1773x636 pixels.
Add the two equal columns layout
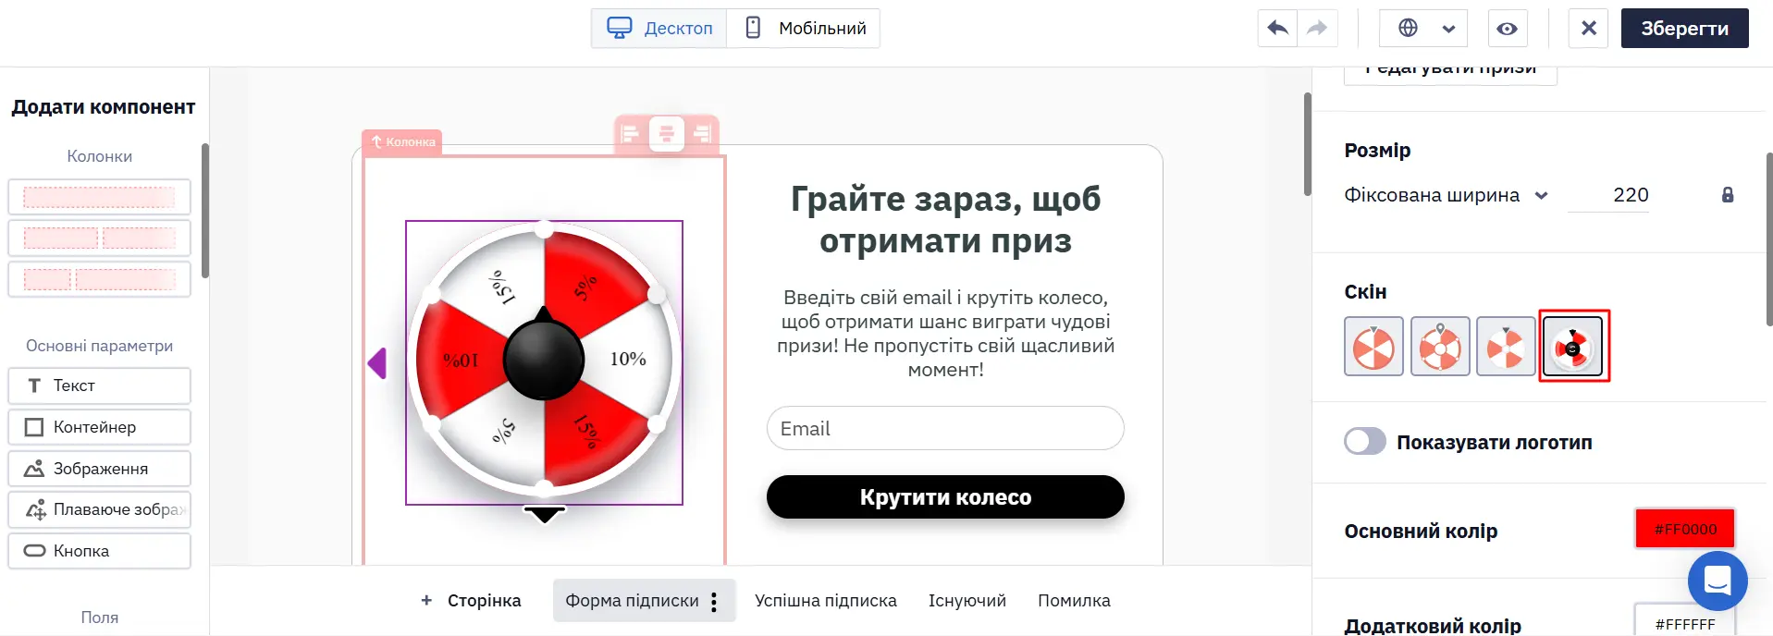click(99, 238)
